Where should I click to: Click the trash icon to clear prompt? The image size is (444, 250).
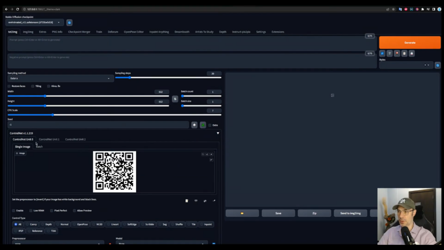click(389, 53)
